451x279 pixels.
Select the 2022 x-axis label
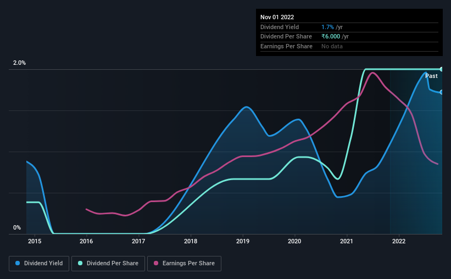[x=399, y=241]
